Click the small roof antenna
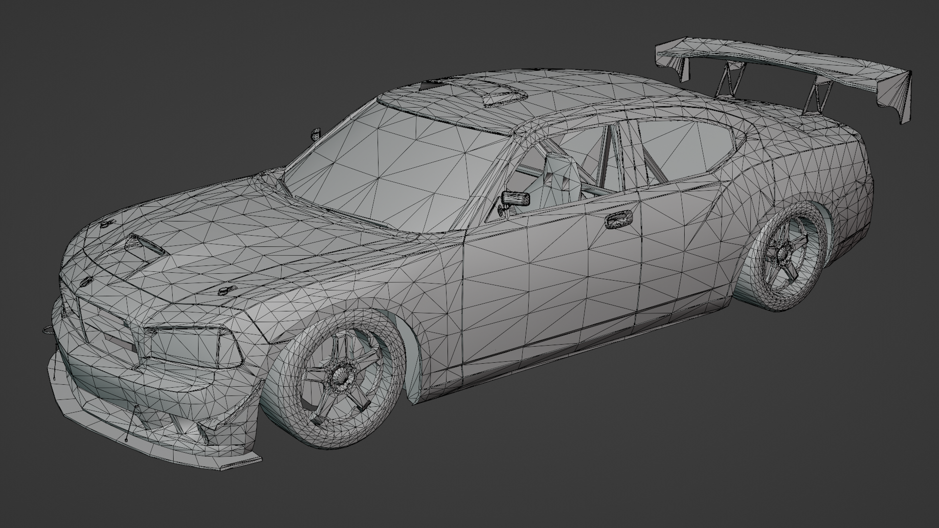 click(315, 133)
